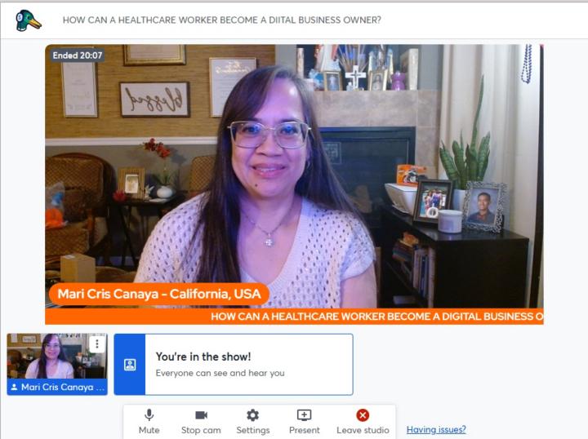Click 'Everyone can see and hear you' text
This screenshot has height=439, width=588.
pos(220,373)
